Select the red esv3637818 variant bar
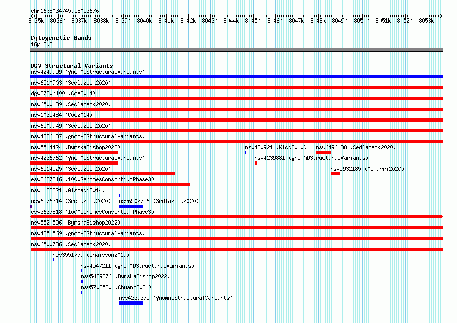This screenshot has height=323, width=457. (x=236, y=217)
